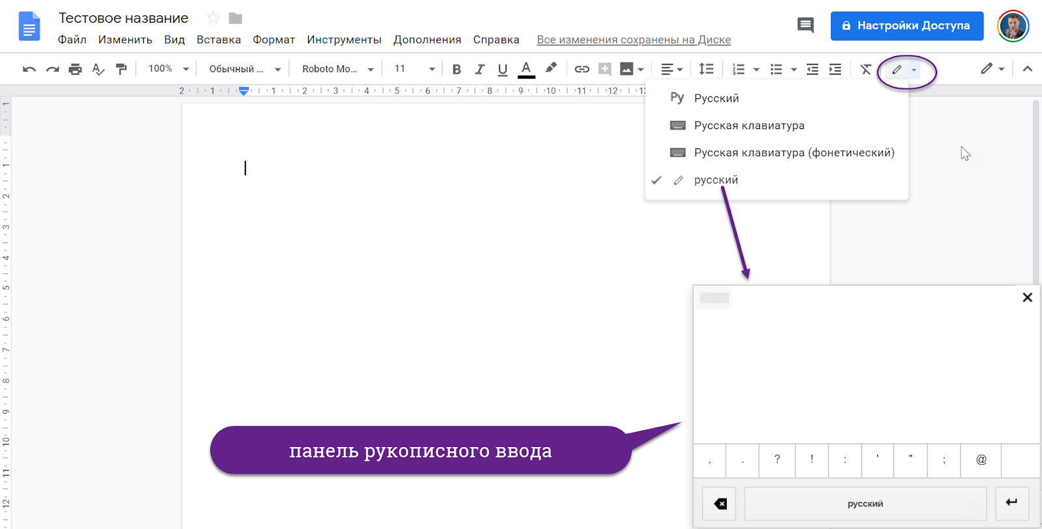This screenshot has height=529, width=1042.
Task: Open the Инструменты menu
Action: pos(344,40)
